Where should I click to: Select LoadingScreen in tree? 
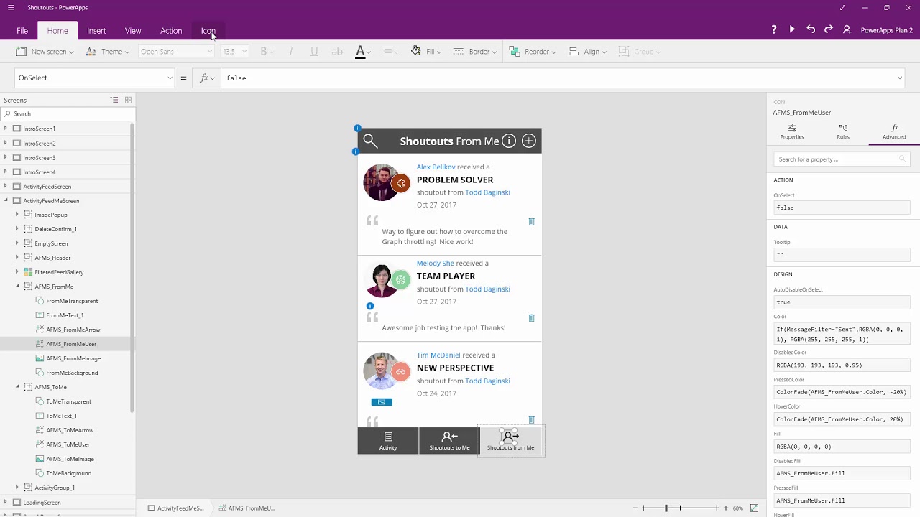pyautogui.click(x=42, y=503)
